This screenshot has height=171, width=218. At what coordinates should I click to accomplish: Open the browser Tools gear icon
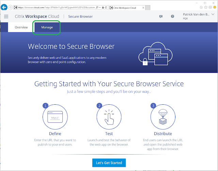coord(210,7)
